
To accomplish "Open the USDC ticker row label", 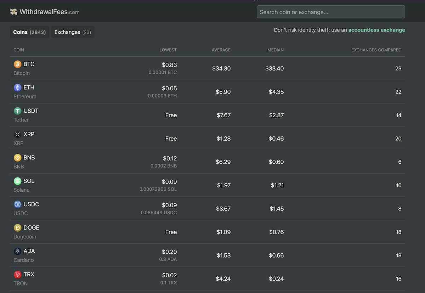I will coord(31,204).
